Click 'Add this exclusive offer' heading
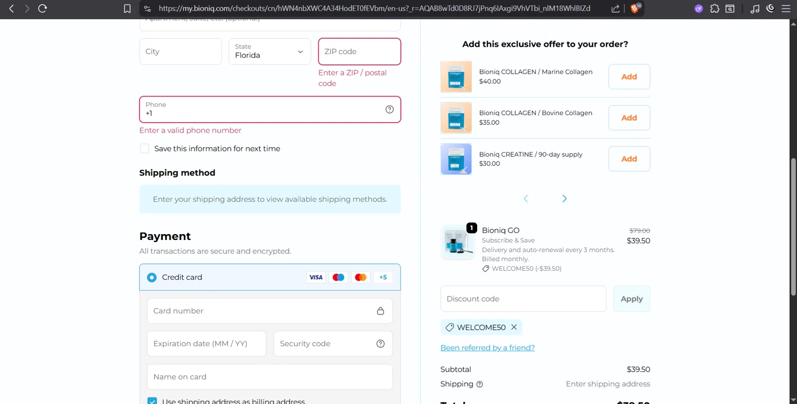Image resolution: width=797 pixels, height=404 pixels. [545, 44]
